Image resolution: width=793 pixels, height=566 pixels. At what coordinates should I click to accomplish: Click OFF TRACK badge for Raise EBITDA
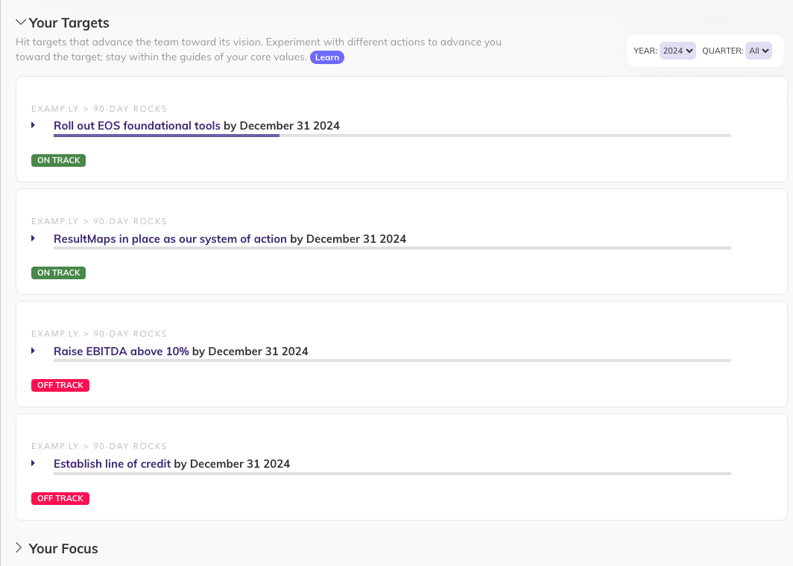[60, 385]
